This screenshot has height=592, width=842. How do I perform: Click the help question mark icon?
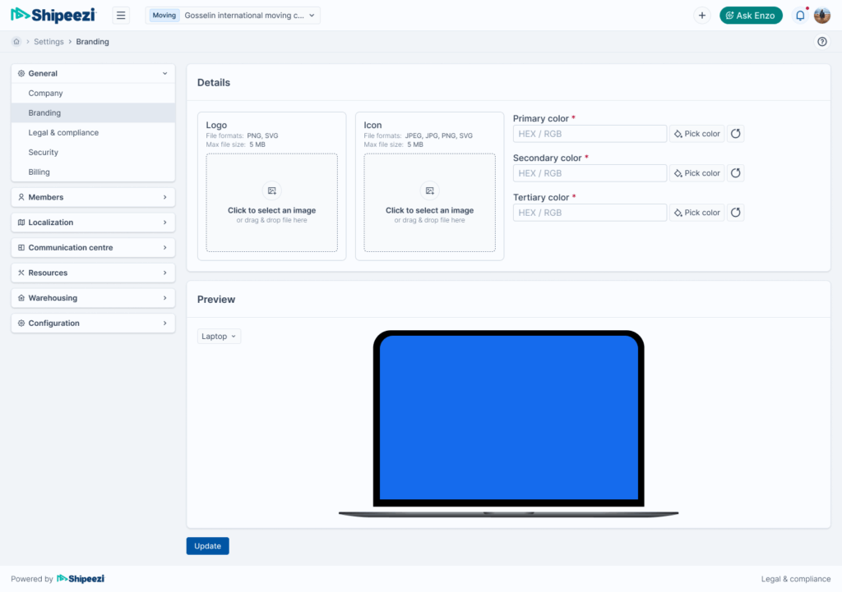[821, 42]
